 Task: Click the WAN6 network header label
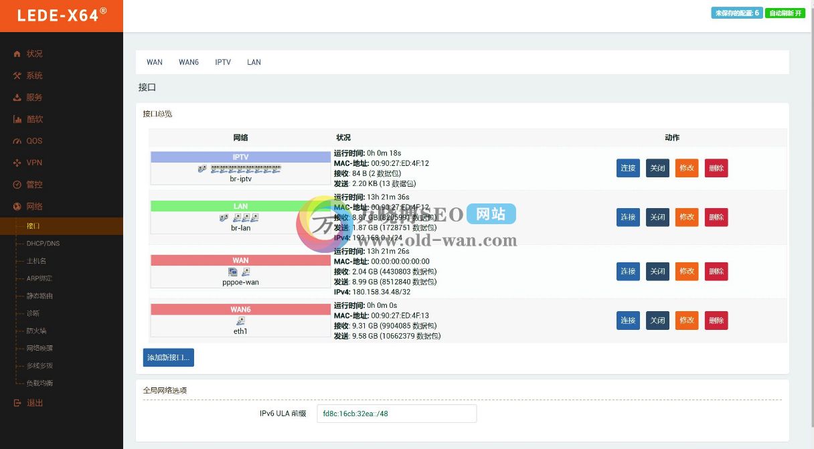click(x=240, y=310)
